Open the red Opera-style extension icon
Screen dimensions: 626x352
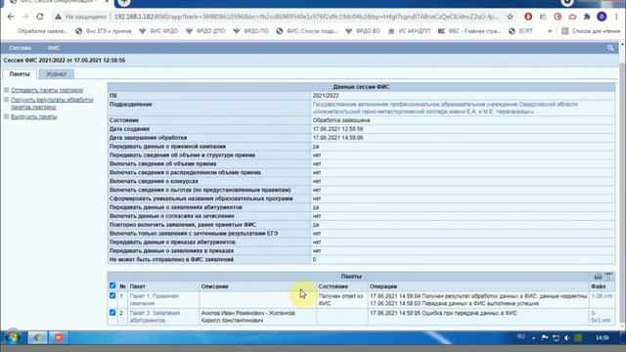tap(528, 17)
